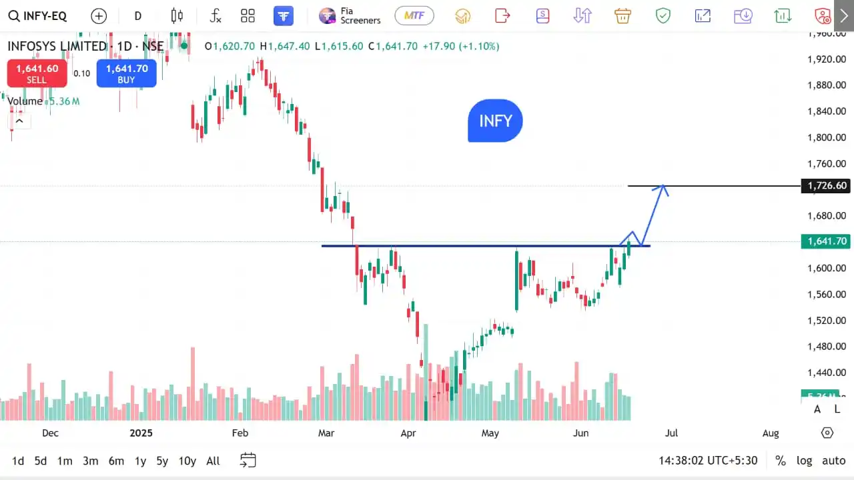Select the 1y range tab
854x480 pixels.
(140, 461)
